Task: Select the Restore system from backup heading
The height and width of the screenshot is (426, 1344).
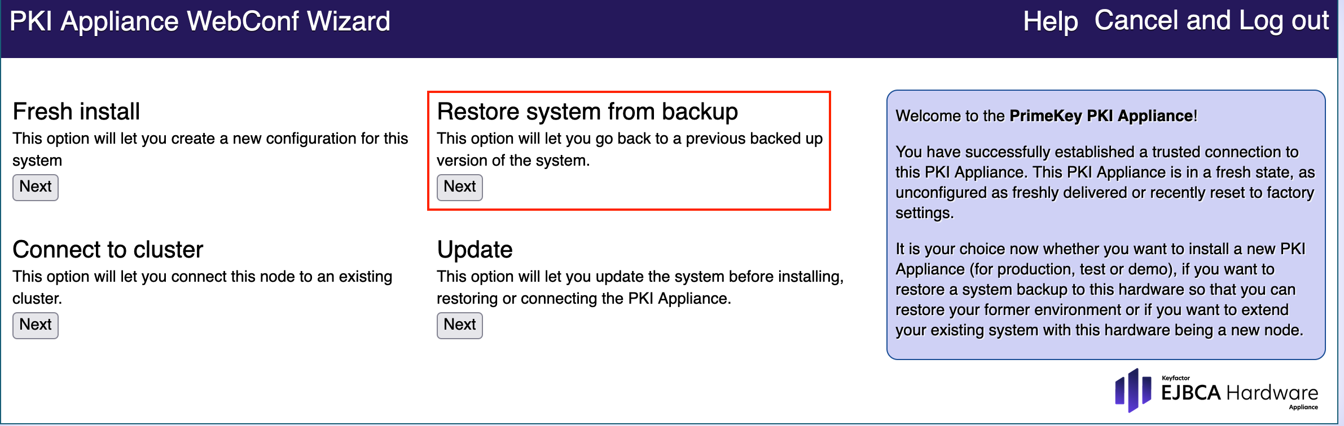Action: [587, 112]
